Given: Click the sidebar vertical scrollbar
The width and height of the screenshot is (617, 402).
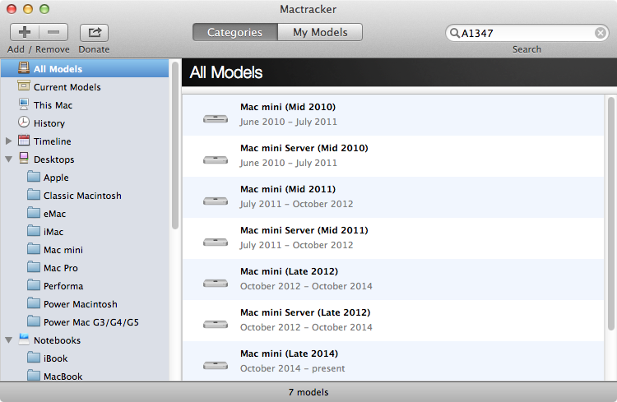Looking at the screenshot, I should point(175,145).
